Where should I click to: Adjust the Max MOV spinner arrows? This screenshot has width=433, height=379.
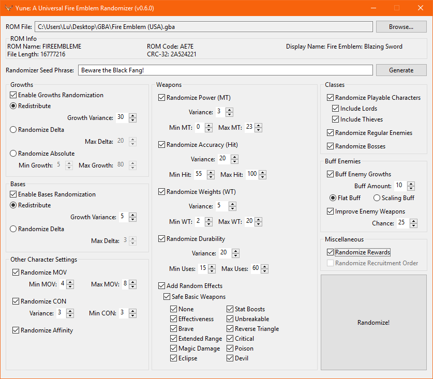[x=133, y=284]
